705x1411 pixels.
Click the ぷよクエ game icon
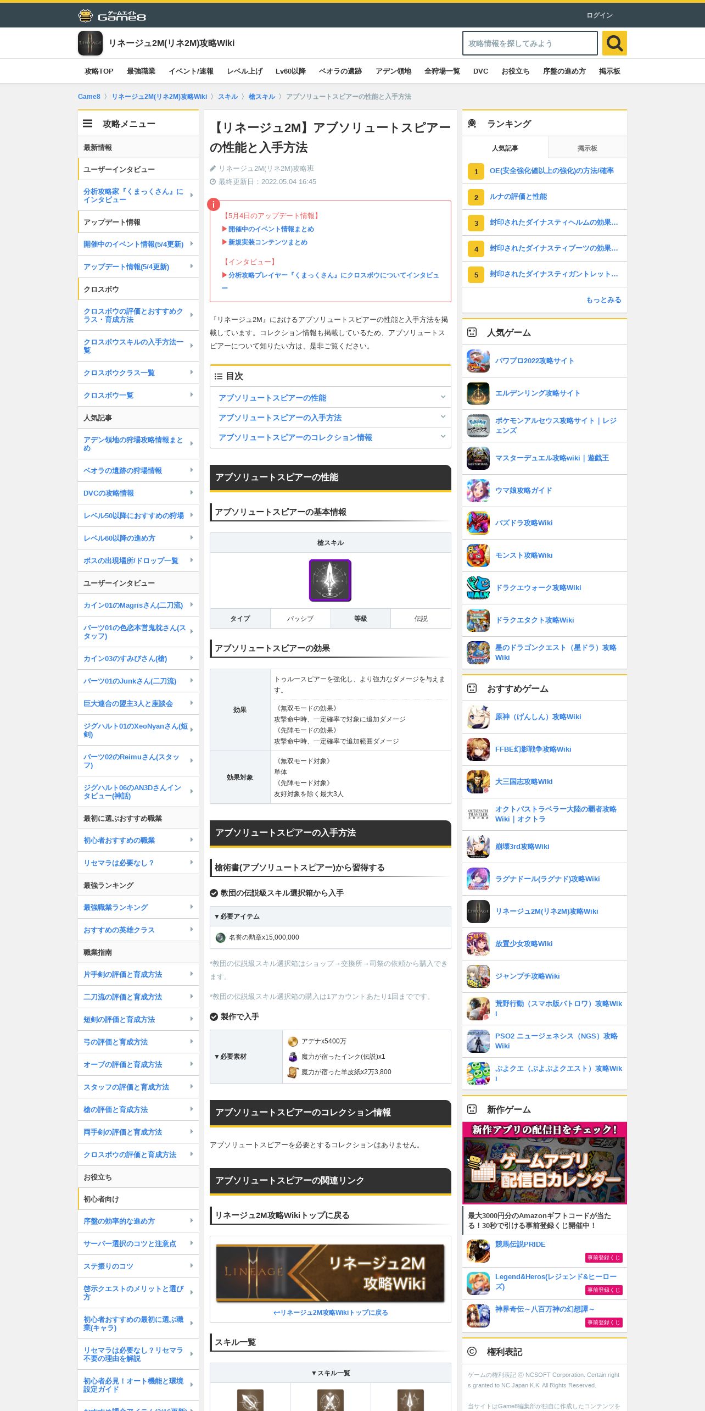tap(478, 1074)
